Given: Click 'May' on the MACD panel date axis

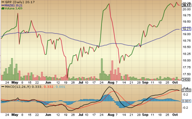Looking at the screenshot, I should (x=15, y=115).
